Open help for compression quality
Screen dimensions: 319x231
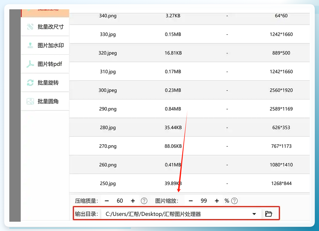(144, 201)
